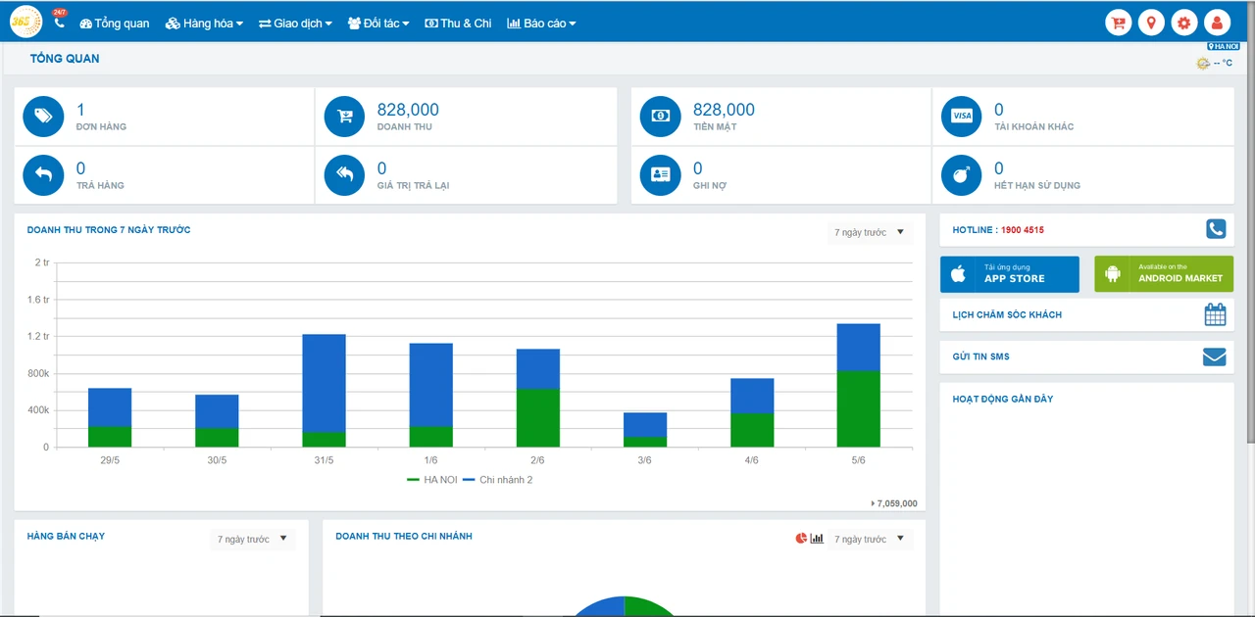Click the hotline phone icon

pos(1216,229)
